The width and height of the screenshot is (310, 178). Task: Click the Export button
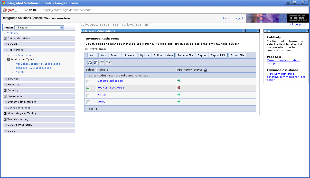202,55
